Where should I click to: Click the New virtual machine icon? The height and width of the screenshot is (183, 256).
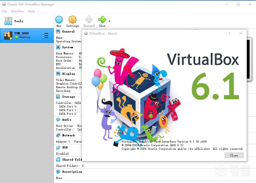coord(59,20)
